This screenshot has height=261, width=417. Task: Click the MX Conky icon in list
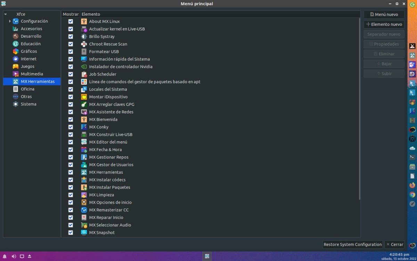click(84, 127)
